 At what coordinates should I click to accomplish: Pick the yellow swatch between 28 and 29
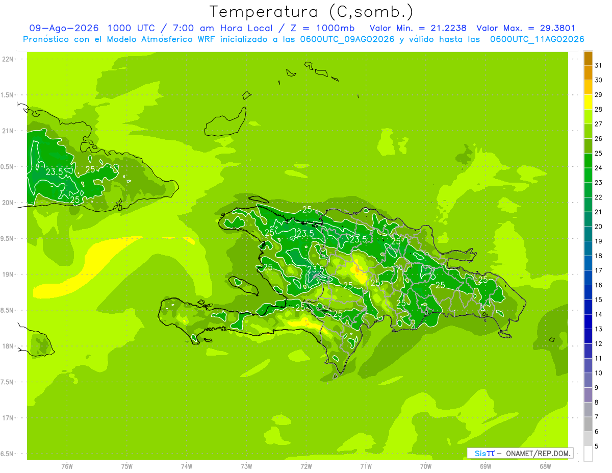(588, 102)
